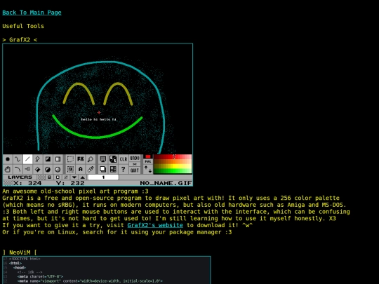Click the palette scroll up-down arrows
This screenshot has width=379, height=284.
(x=148, y=169)
